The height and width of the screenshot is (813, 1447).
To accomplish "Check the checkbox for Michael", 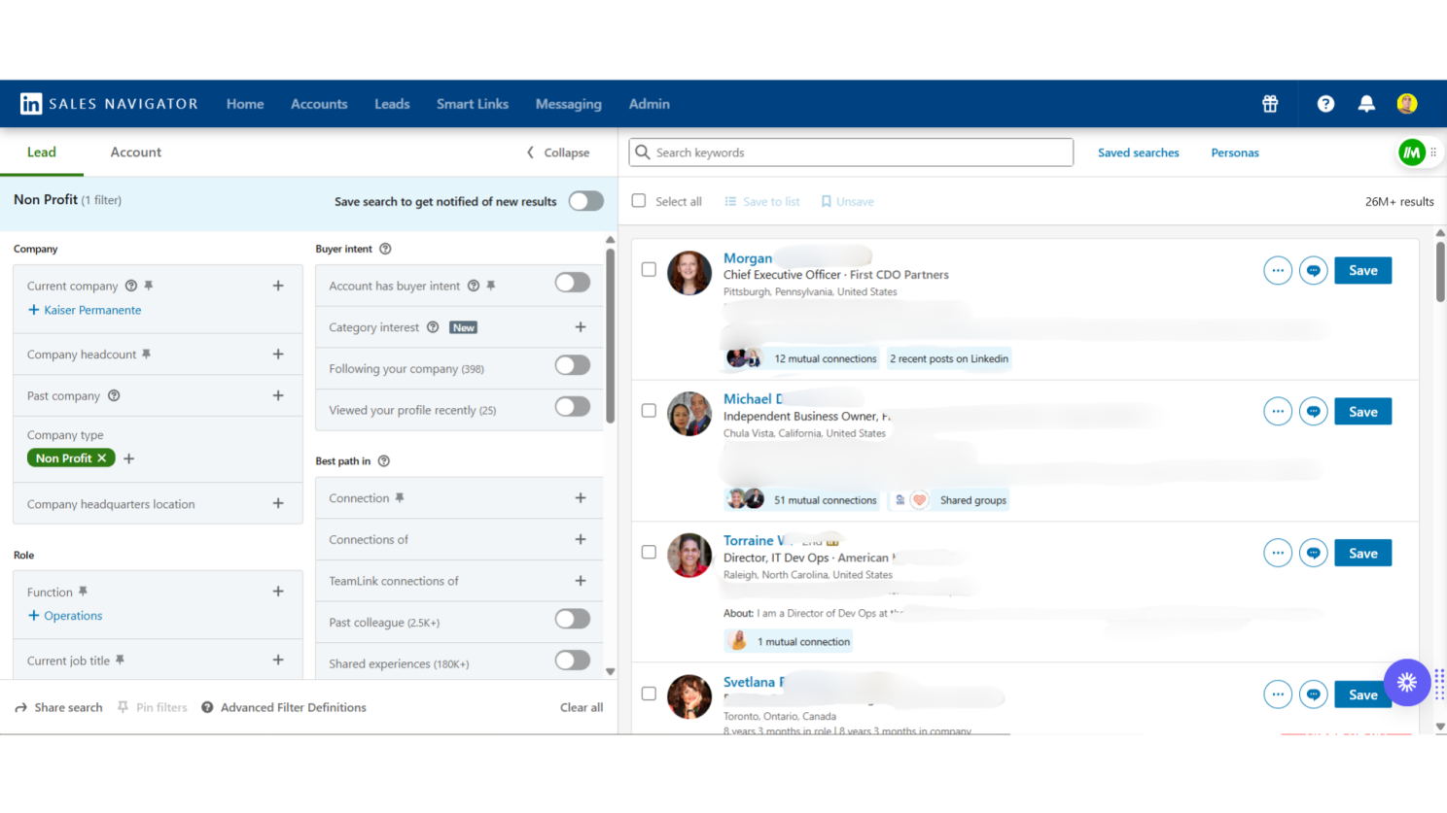I will [x=649, y=411].
